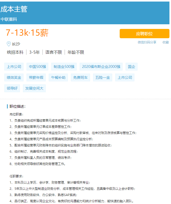Select the 绩效奖金 benefit tag

(x=14, y=77)
